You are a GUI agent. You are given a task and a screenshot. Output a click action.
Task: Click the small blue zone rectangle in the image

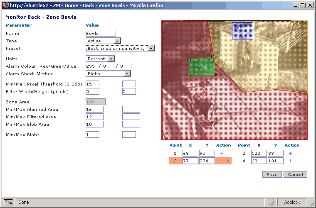point(243,30)
